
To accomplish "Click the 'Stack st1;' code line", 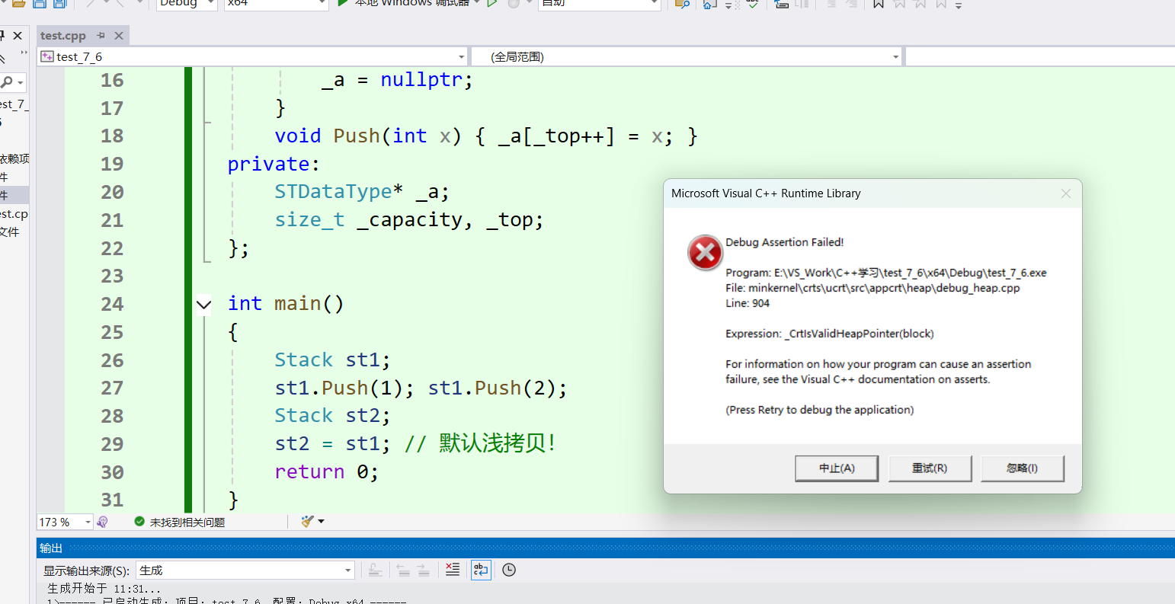I will 332,360.
